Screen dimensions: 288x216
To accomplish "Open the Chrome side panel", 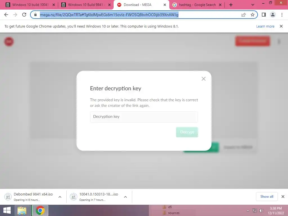I will click(264, 15).
